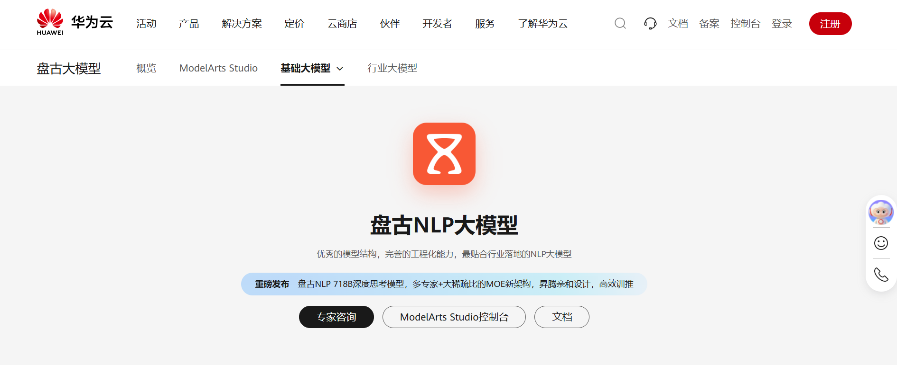Screen dimensions: 897x365
Task: Click the subtitle beginning 优秀的模型结构
Action: [444, 254]
